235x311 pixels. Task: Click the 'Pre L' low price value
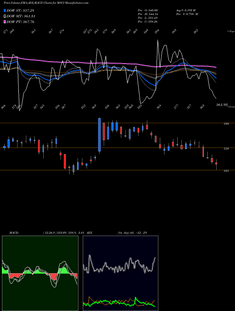152,18
